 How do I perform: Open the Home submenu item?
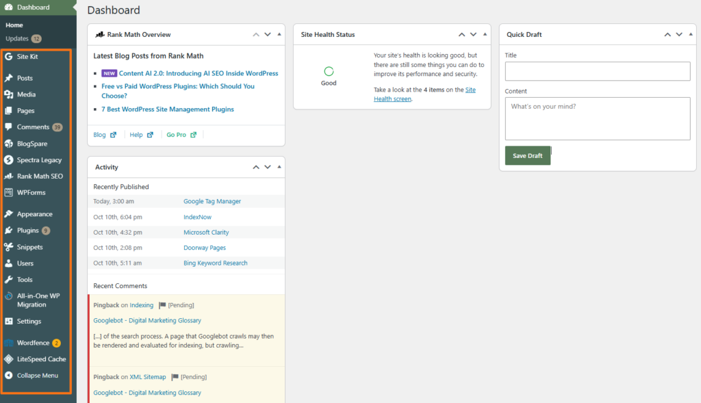click(x=14, y=25)
